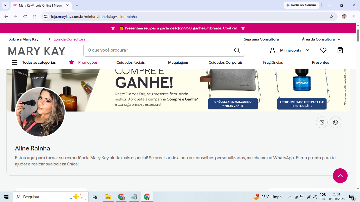Open the consultant's WhatsApp icon

(x=335, y=122)
